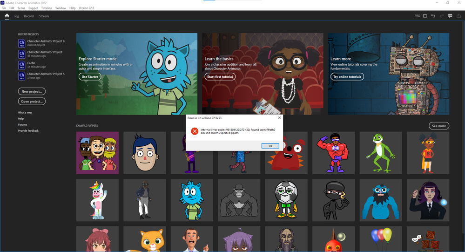The height and width of the screenshot is (252, 465).
Task: Open the red spiked ball puppet thumbnail
Action: pyautogui.click(x=333, y=239)
